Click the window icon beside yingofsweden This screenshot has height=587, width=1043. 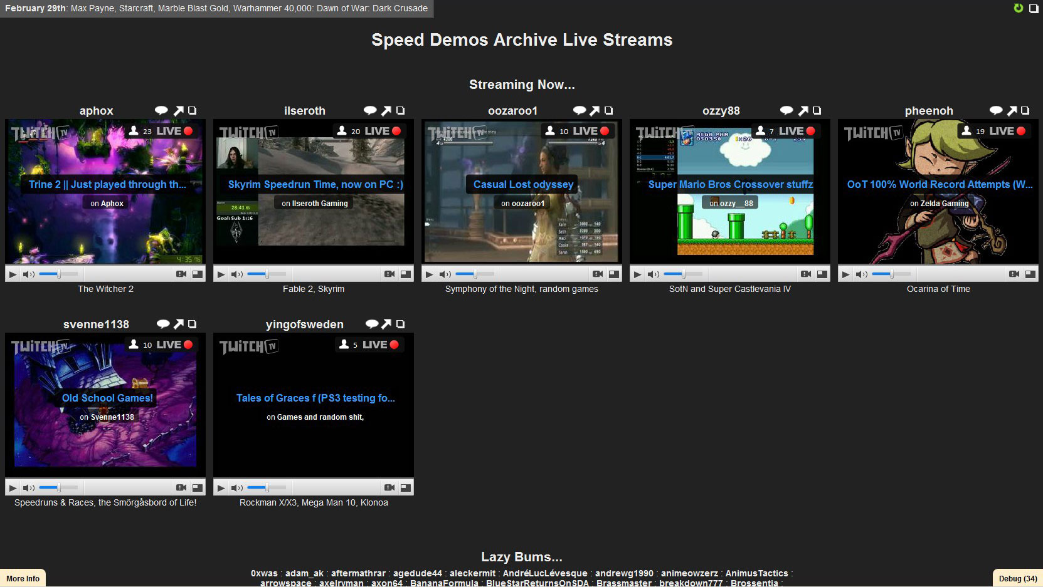(400, 325)
